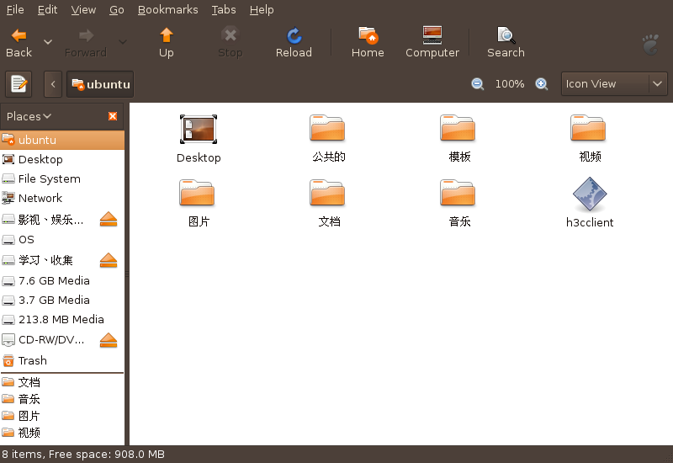Select 213.8 MB Media in sidebar
This screenshot has height=463, width=673.
[62, 320]
